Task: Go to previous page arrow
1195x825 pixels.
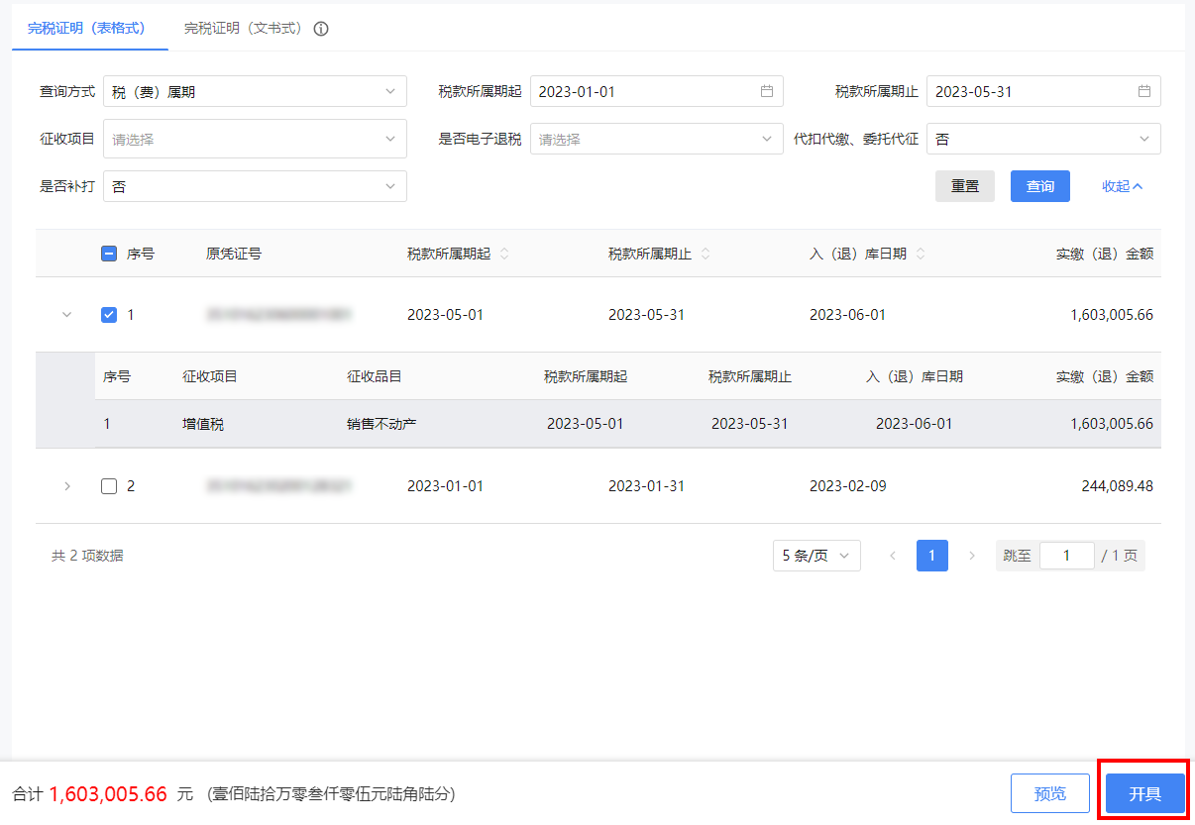Action: point(893,556)
